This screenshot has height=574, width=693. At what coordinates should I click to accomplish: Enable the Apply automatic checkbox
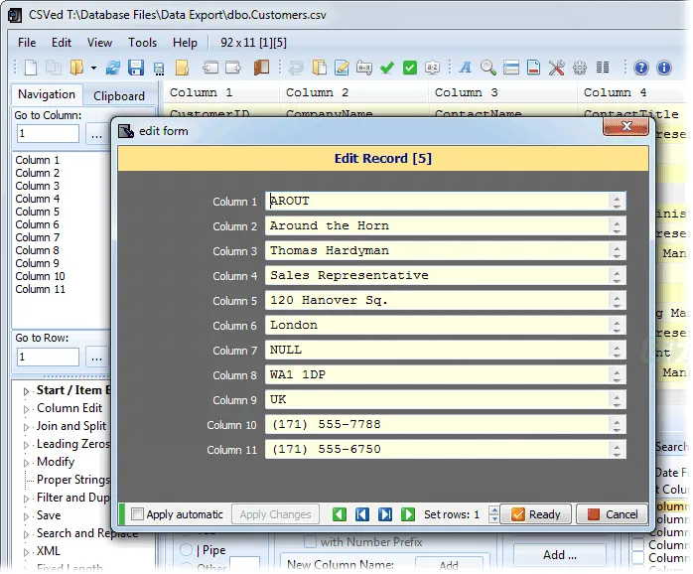(x=137, y=513)
